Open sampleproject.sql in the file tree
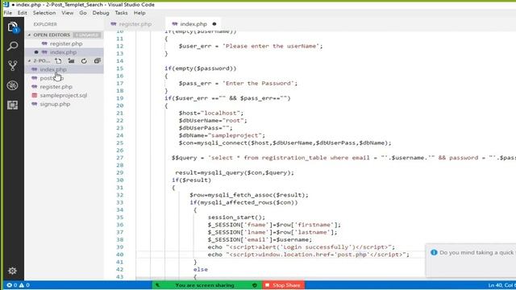This screenshot has height=290, width=516. pos(64,95)
